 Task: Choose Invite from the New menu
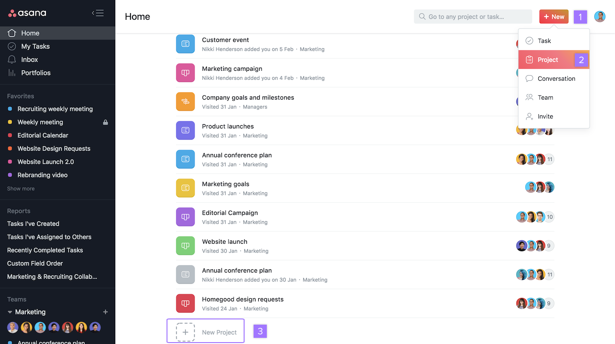coord(545,116)
